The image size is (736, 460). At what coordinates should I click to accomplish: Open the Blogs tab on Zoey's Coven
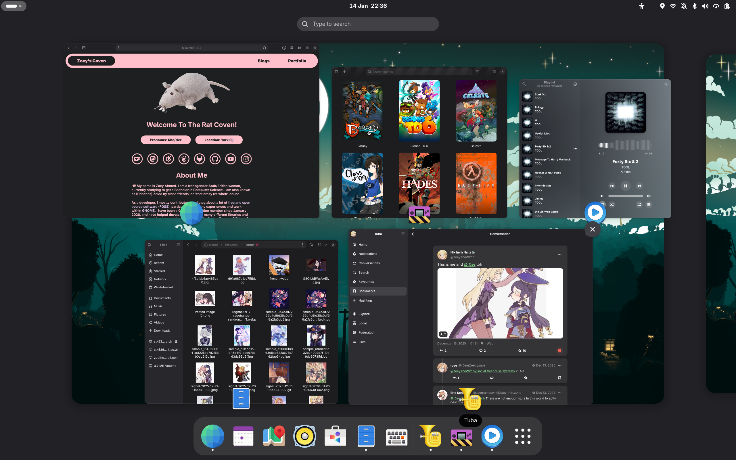point(263,61)
